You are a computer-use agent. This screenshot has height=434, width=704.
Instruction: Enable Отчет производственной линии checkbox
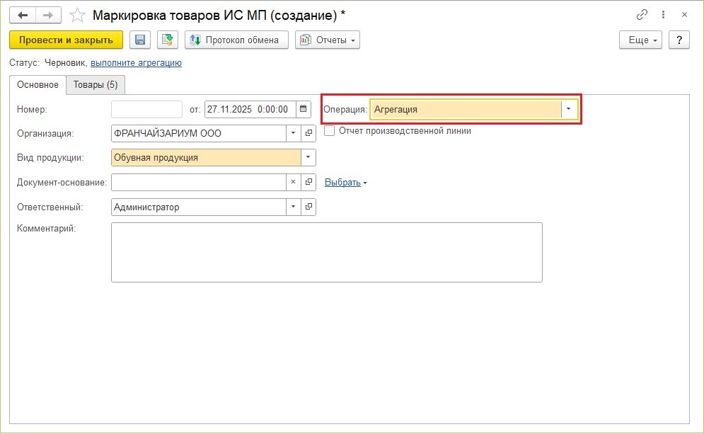coord(329,130)
